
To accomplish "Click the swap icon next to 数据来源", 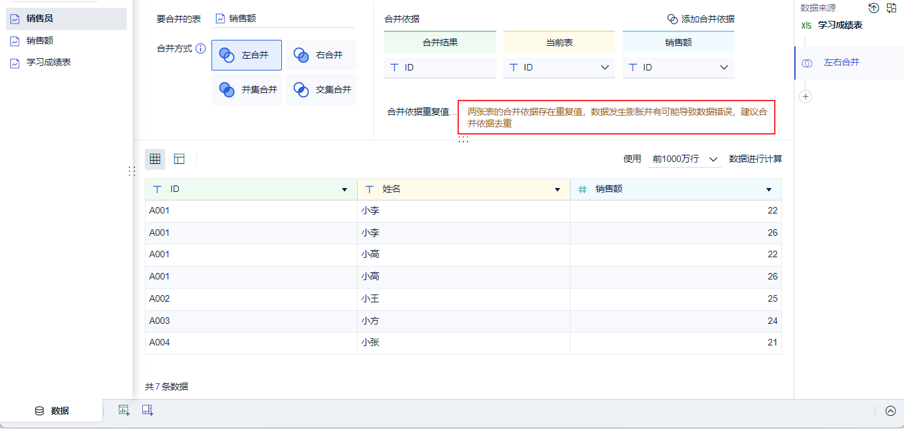I will [892, 8].
